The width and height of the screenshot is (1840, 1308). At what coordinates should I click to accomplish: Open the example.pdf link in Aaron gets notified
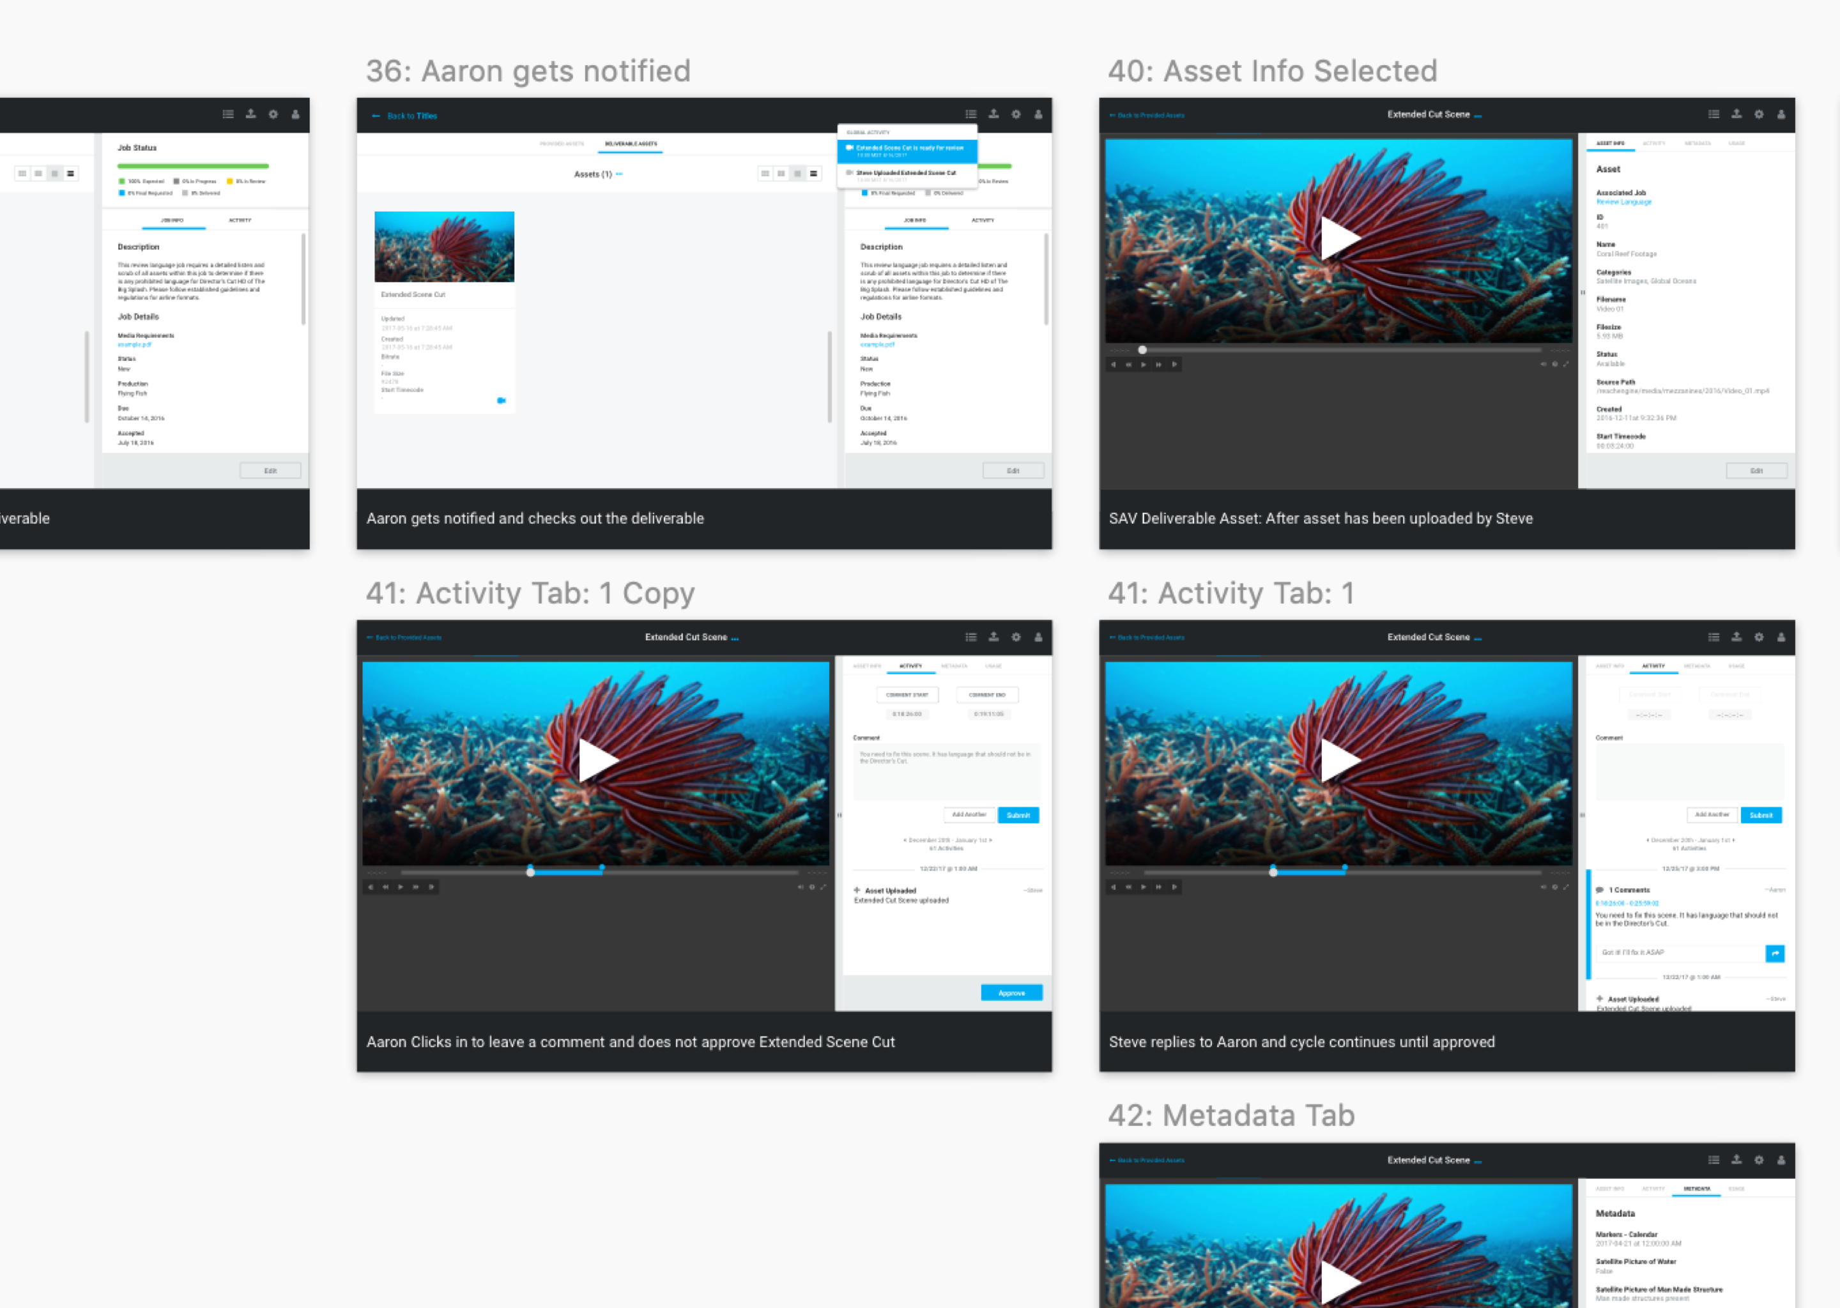(x=877, y=345)
